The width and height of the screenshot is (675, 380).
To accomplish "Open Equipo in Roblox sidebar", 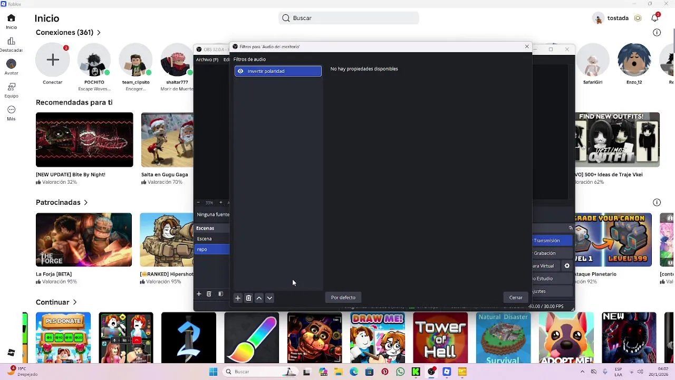I will point(11,90).
